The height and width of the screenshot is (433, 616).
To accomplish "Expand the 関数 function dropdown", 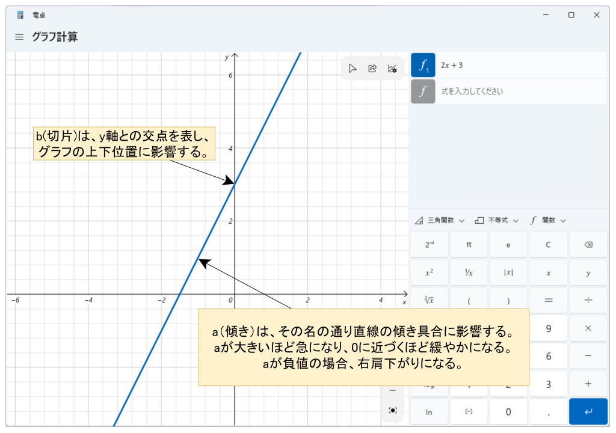I will pos(548,221).
